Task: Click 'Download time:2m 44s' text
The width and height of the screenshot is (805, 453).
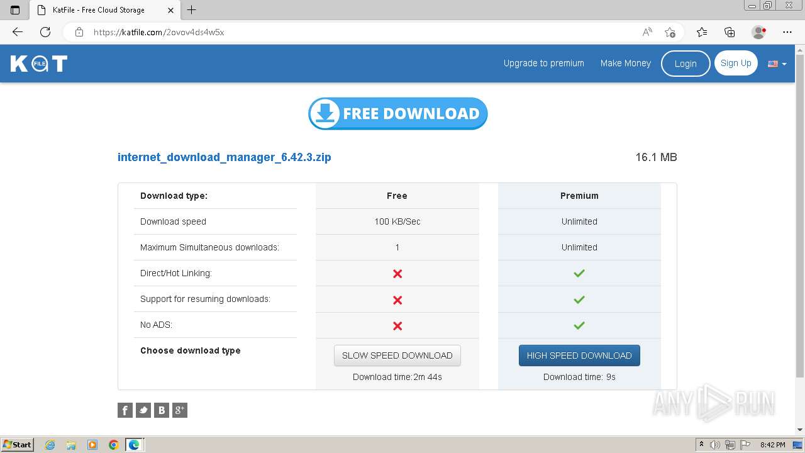Action: pos(397,377)
